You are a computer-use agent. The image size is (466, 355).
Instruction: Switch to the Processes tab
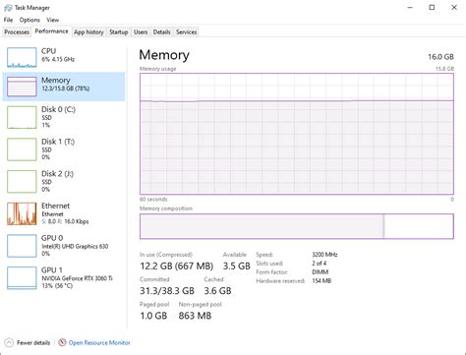click(x=17, y=32)
